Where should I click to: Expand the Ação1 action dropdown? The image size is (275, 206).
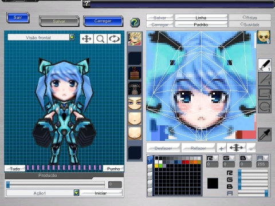pyautogui.click(x=76, y=193)
